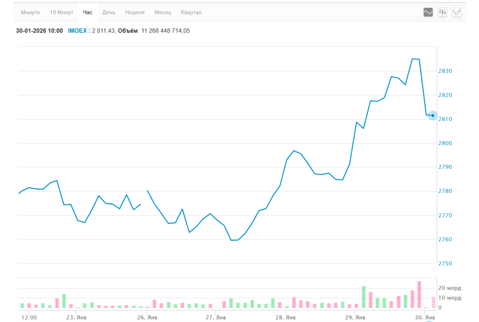Viewport: 479px width, 322px height.
Task: Click the 30. Янв date axis label
Action: (x=425, y=317)
